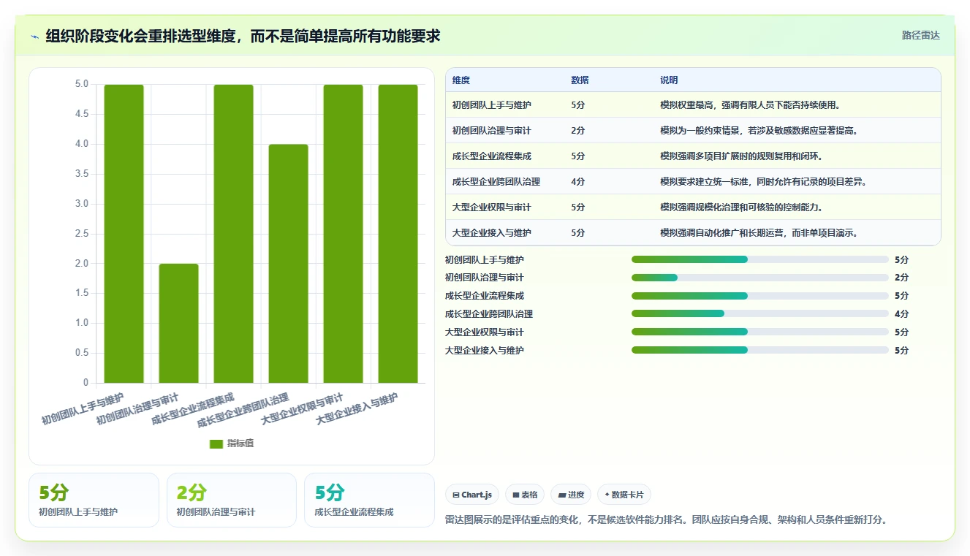The width and height of the screenshot is (970, 556).
Task: Click progress bar for 初创团队上手与维护
Action: tap(760, 259)
